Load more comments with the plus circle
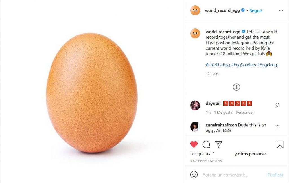The height and width of the screenshot is (183, 289). 237,87
